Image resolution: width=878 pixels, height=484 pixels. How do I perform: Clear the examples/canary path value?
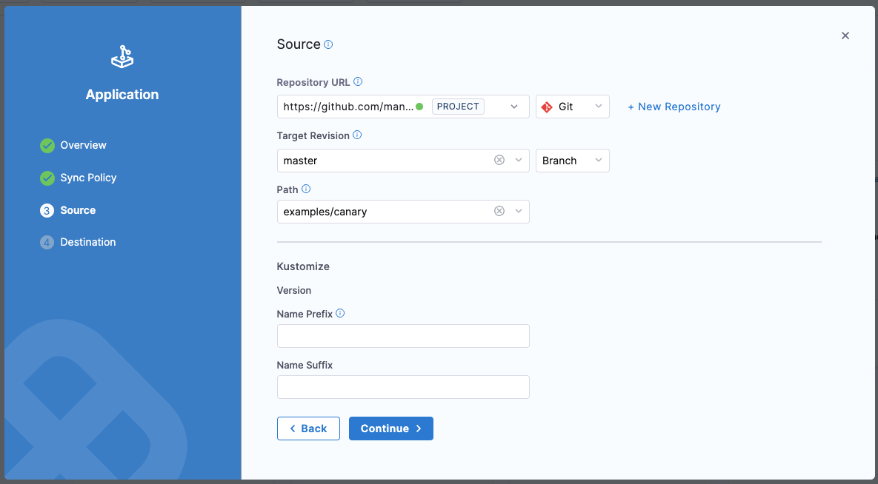[x=499, y=211]
